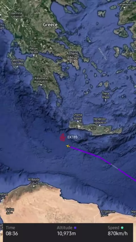Screen dimensions: 136x242
Task: Select the Kalamata city marker
Action: pos(41,85)
